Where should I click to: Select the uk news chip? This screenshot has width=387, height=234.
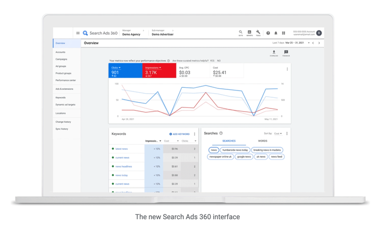pos(261,157)
